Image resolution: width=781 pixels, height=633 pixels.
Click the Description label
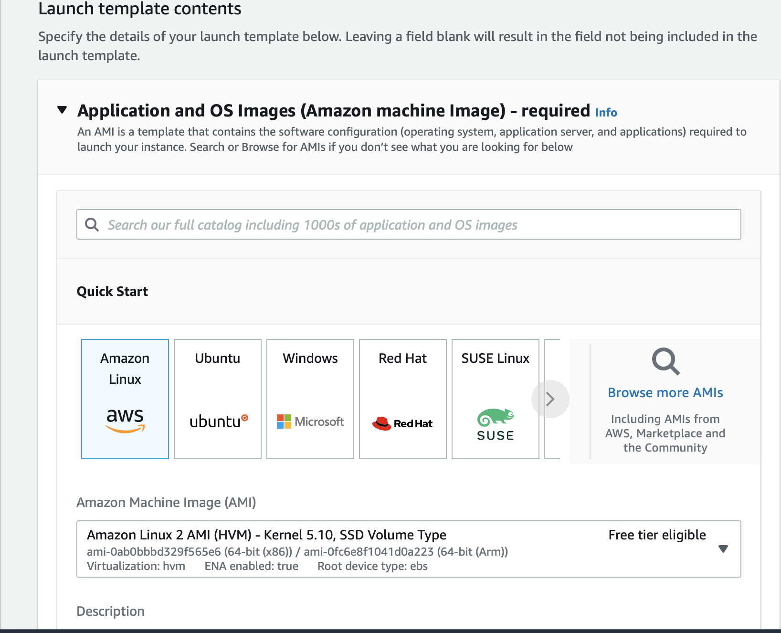click(x=110, y=611)
